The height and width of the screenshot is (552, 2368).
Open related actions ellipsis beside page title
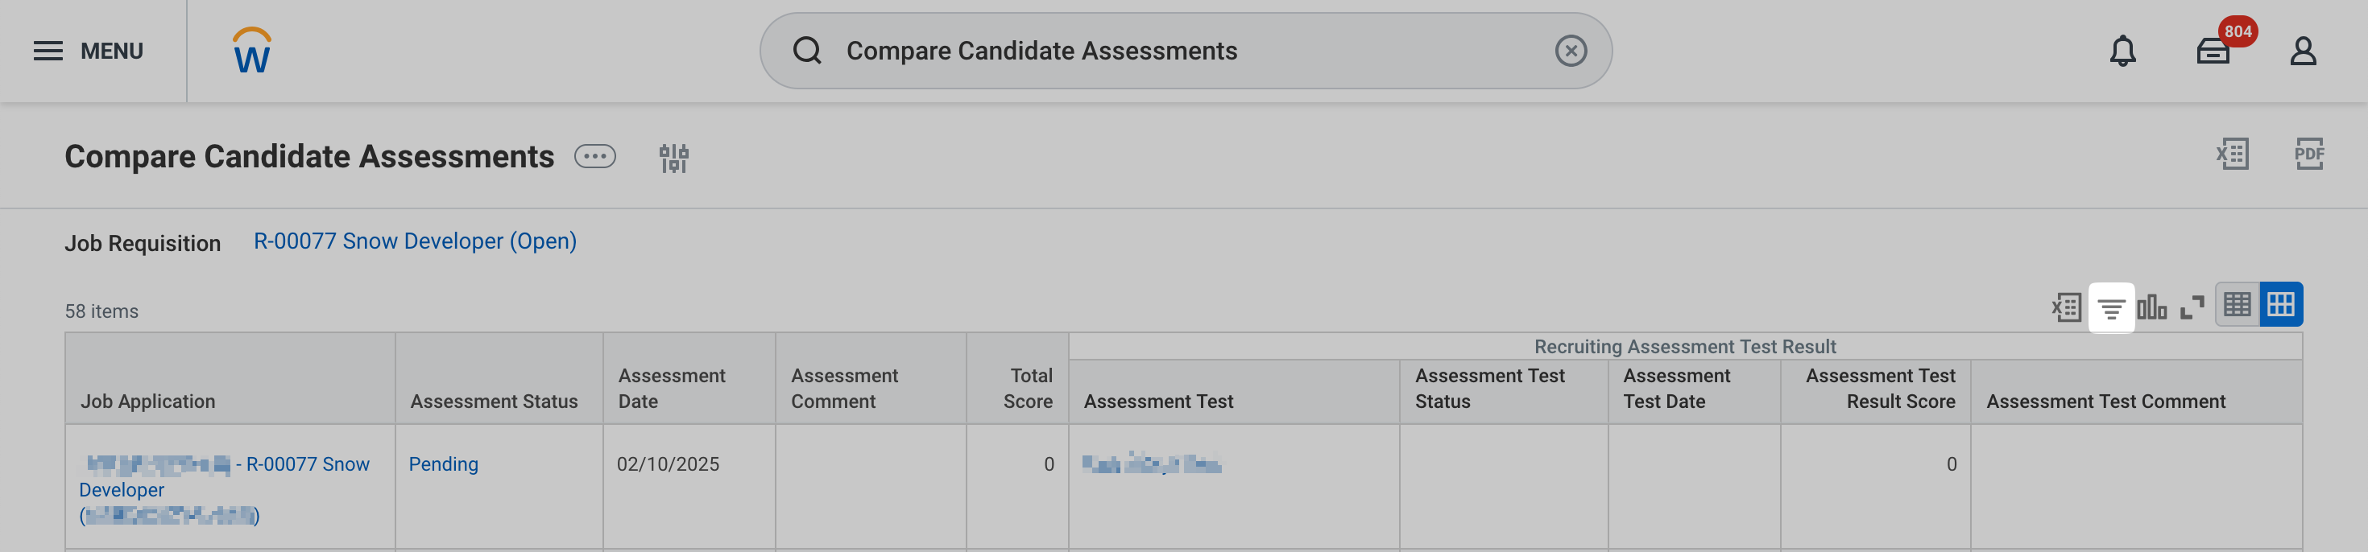coord(594,156)
